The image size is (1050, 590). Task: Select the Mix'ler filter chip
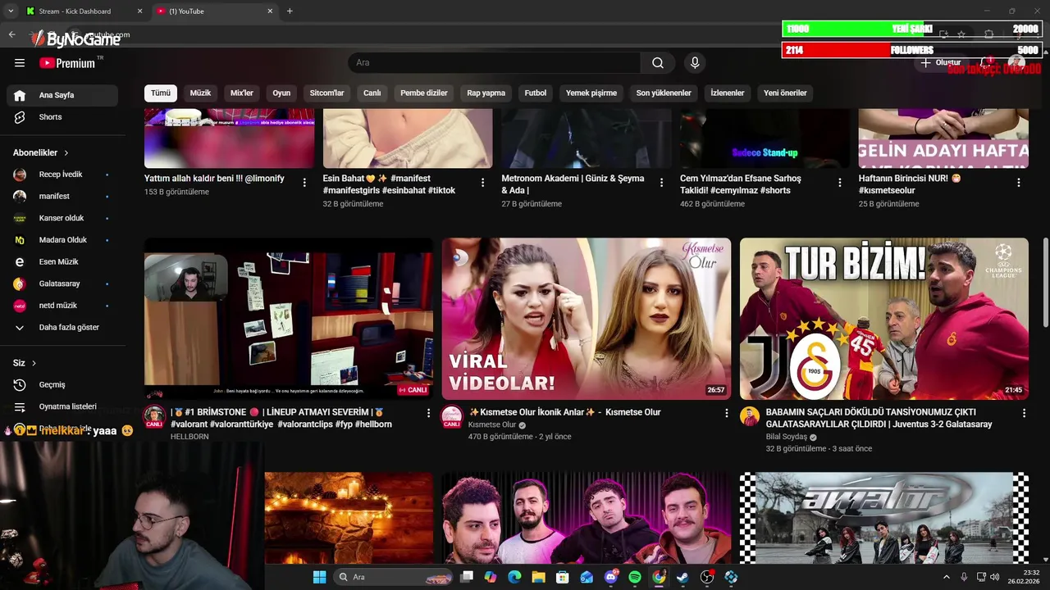point(242,93)
